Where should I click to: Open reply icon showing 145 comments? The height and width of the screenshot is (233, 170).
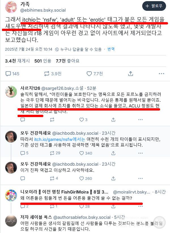tap(12, 74)
